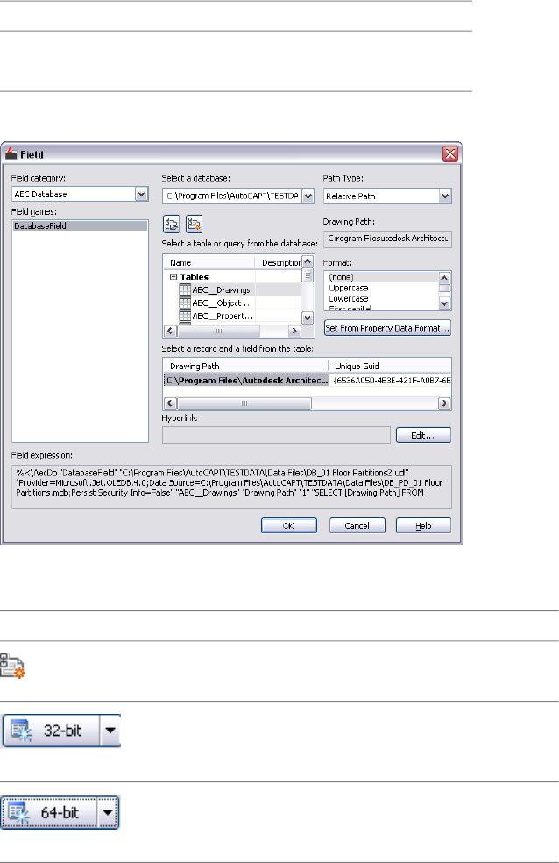Click Set From Property Data Format button

pos(387,328)
